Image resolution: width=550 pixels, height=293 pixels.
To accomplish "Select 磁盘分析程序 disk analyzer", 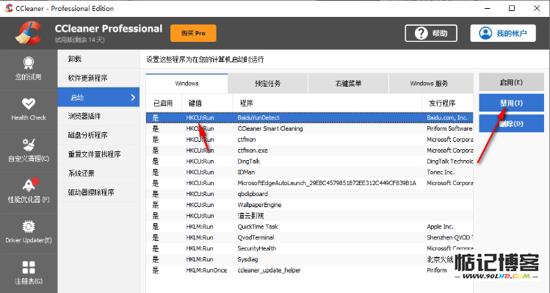I will (98, 135).
